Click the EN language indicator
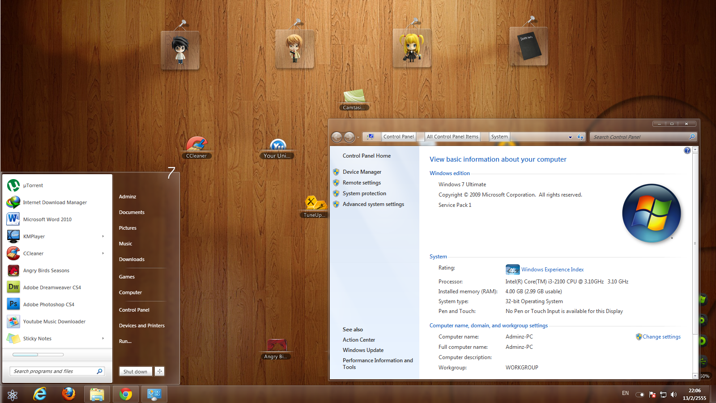This screenshot has width=716, height=403. pyautogui.click(x=625, y=393)
